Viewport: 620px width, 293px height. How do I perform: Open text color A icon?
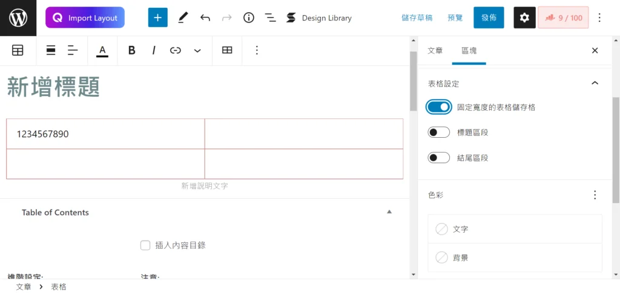pyautogui.click(x=102, y=51)
